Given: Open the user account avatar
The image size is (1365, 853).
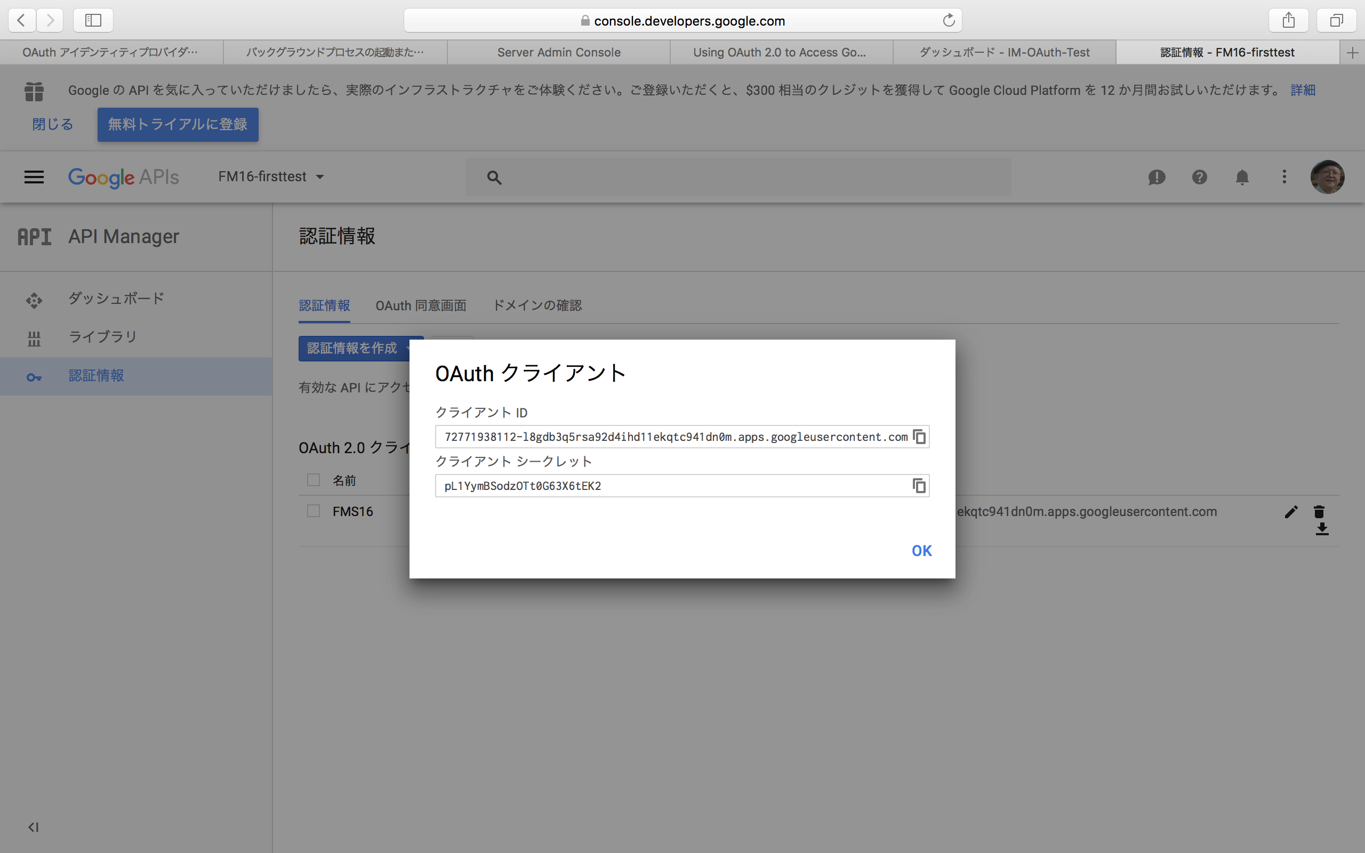Looking at the screenshot, I should (x=1327, y=176).
